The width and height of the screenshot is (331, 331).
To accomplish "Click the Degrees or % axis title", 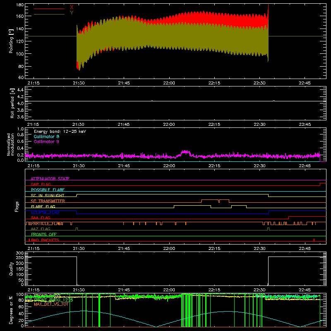I will [11, 310].
